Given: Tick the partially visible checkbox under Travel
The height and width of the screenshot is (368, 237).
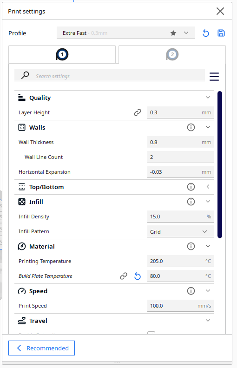Looking at the screenshot, I should click(x=151, y=333).
